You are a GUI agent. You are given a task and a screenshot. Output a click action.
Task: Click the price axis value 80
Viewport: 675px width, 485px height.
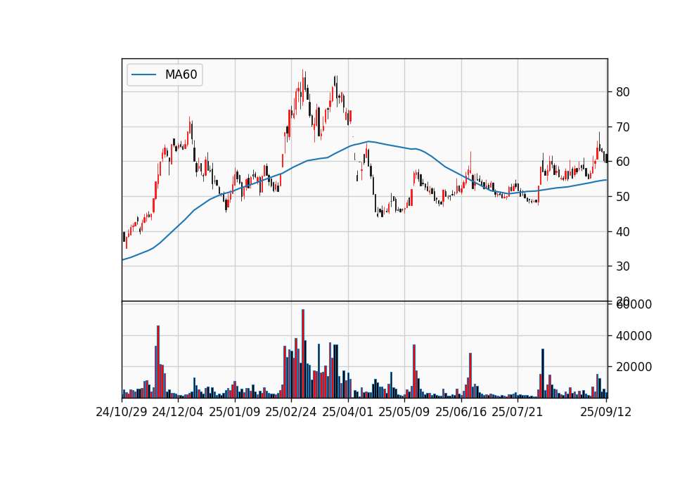tap(623, 91)
